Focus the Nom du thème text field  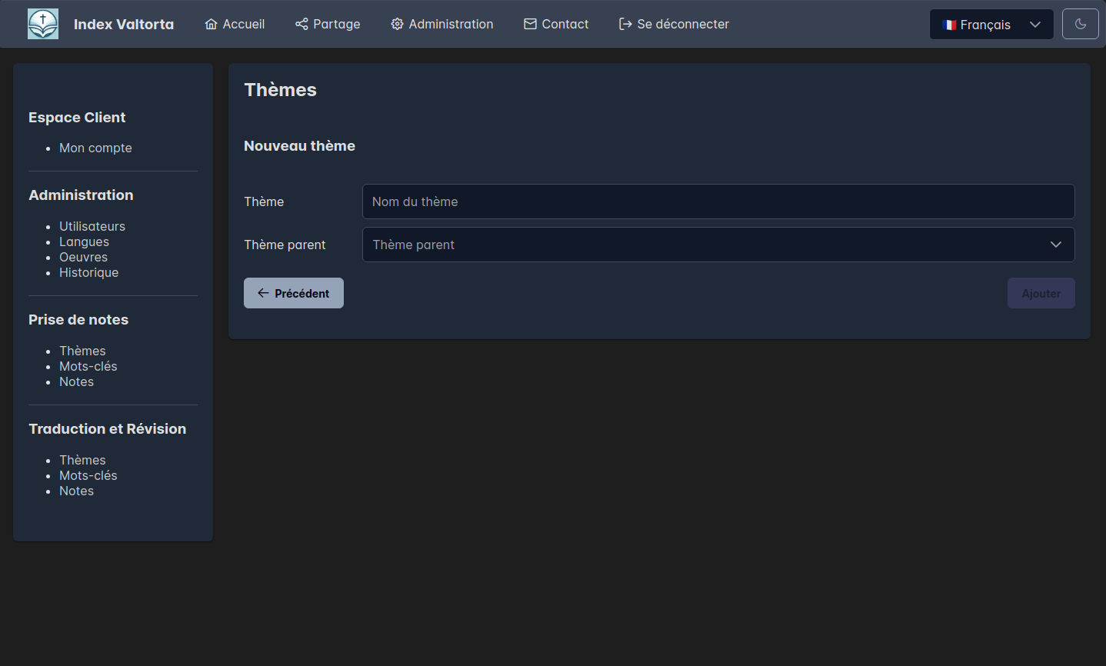(718, 201)
